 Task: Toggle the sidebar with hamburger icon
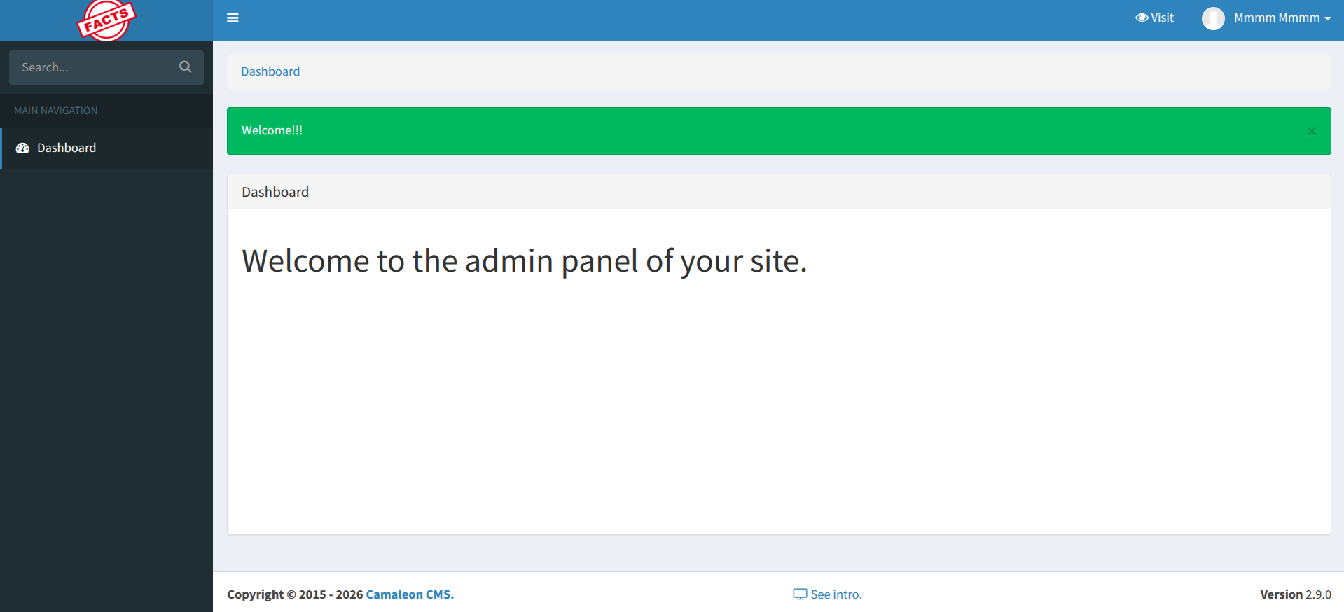233,18
